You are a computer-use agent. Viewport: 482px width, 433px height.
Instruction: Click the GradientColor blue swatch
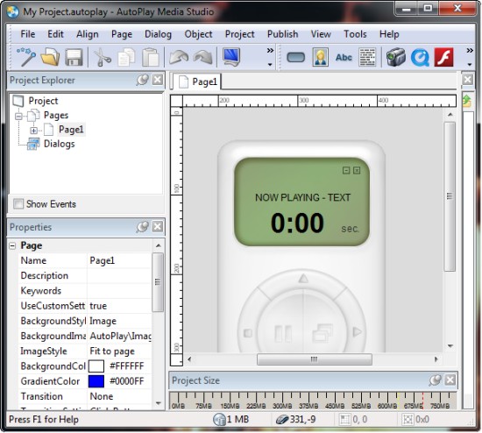[96, 381]
